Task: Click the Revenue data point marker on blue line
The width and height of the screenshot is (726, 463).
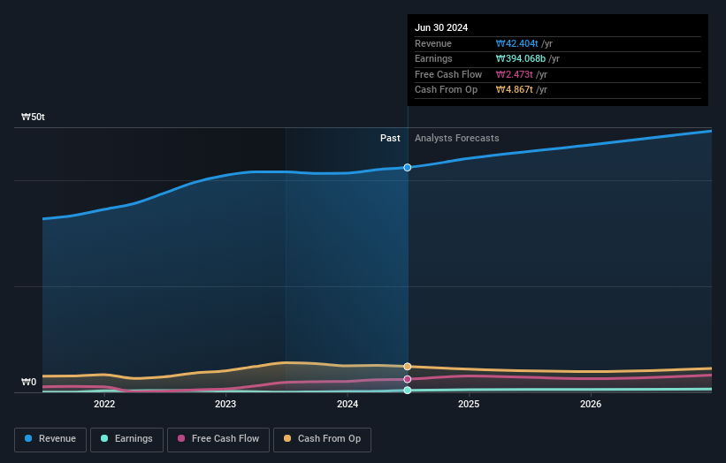Action: [408, 167]
